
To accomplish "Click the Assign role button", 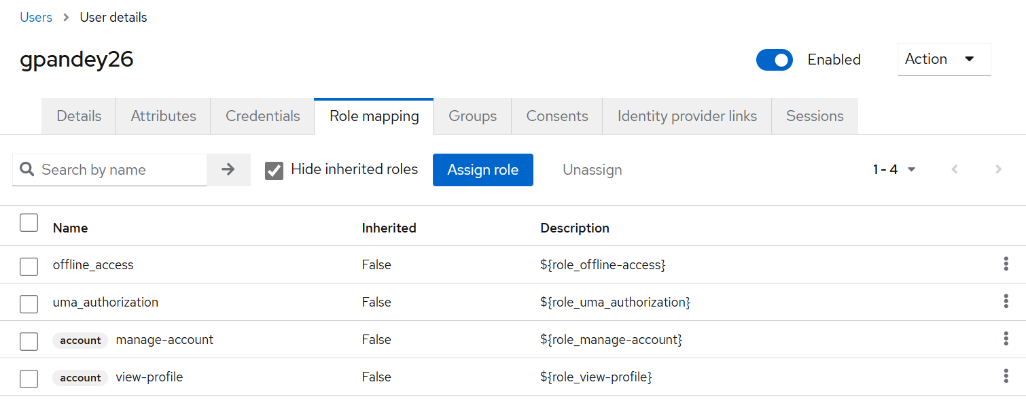I will [x=482, y=169].
